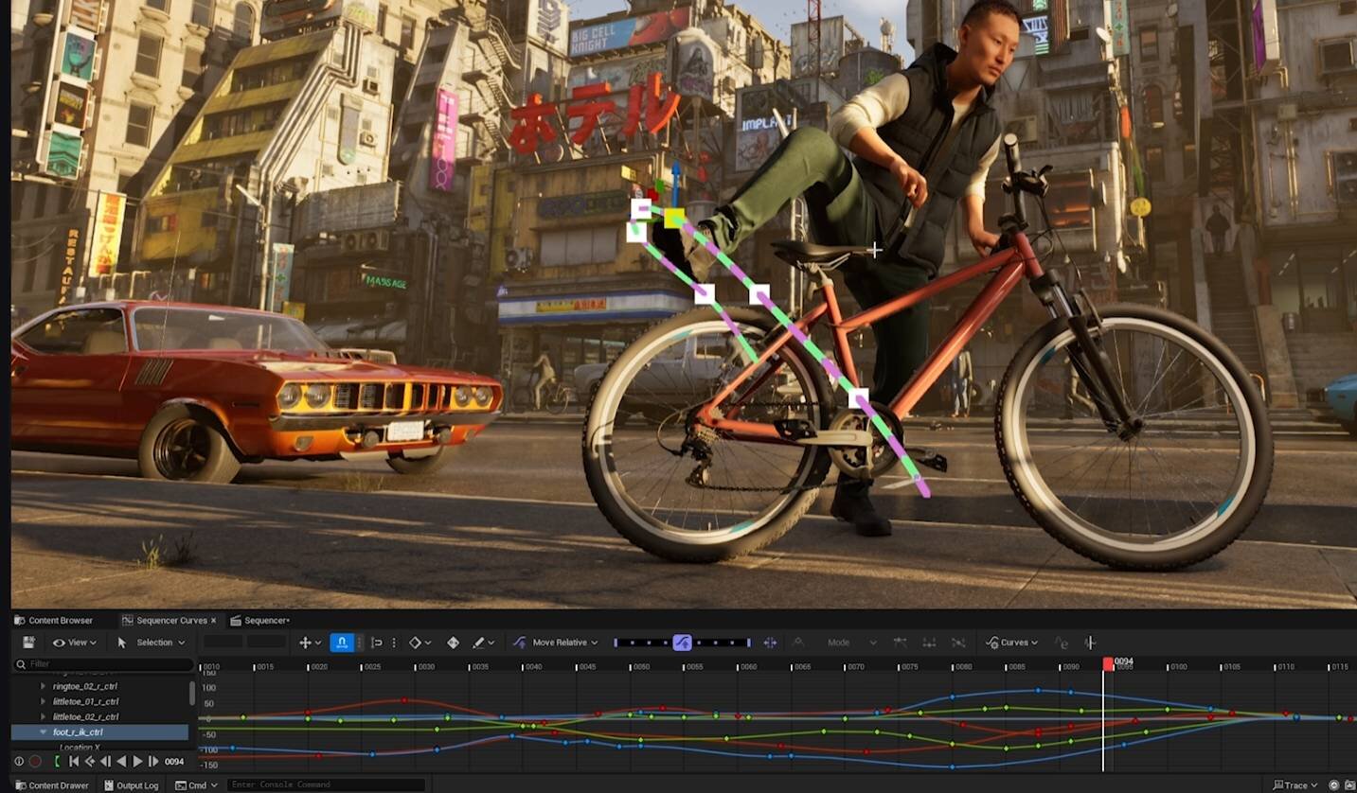Open the View options dropdown
Image resolution: width=1357 pixels, height=793 pixels.
[74, 643]
